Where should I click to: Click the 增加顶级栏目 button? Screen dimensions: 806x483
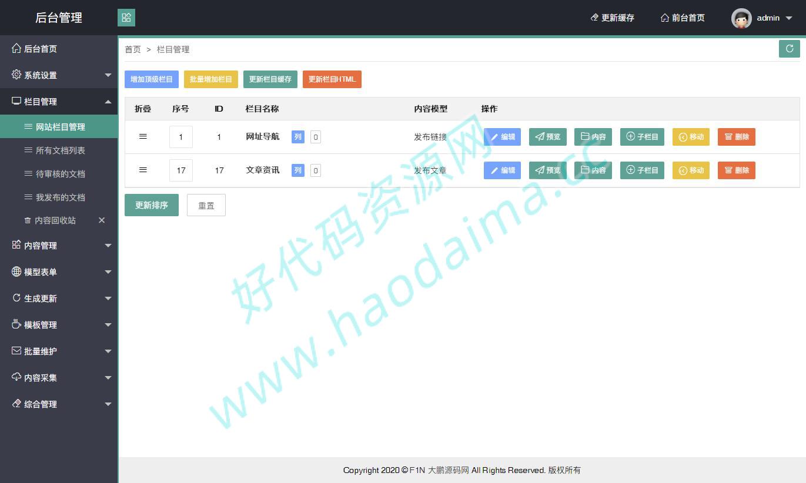point(151,79)
